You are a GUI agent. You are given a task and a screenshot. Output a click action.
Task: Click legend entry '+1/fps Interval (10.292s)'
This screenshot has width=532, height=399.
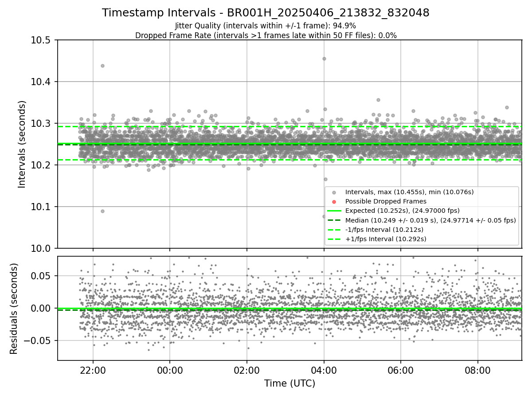pos(386,239)
